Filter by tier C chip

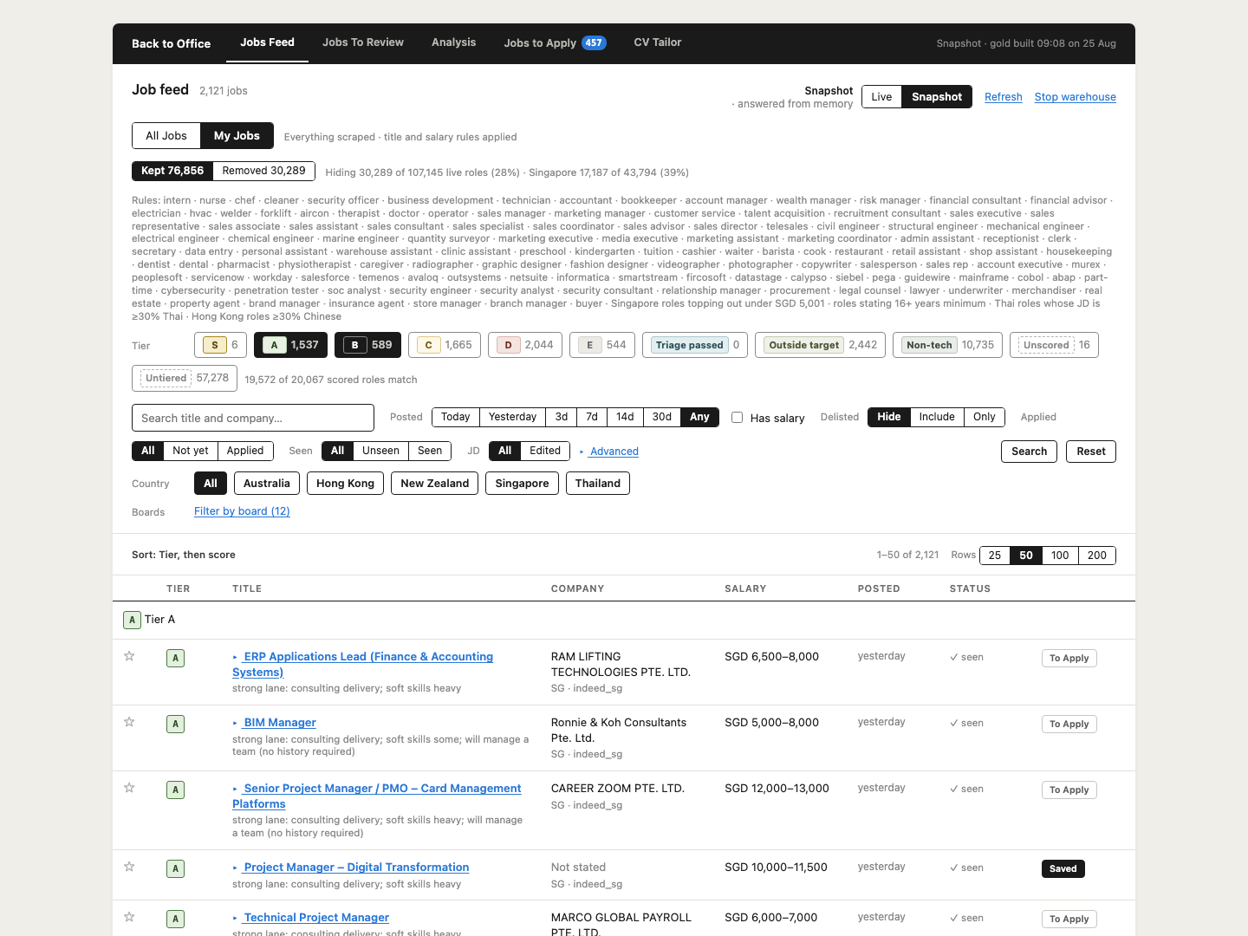(x=445, y=345)
